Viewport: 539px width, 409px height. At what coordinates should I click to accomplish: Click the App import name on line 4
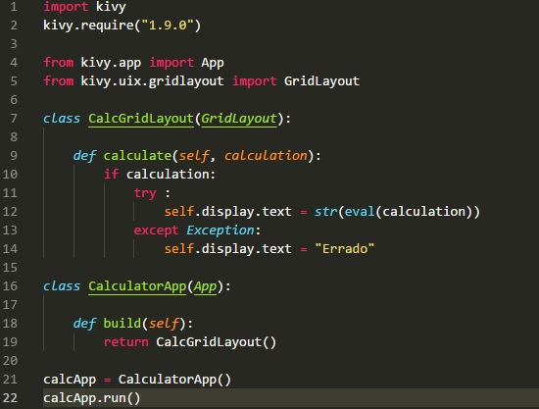pos(213,63)
